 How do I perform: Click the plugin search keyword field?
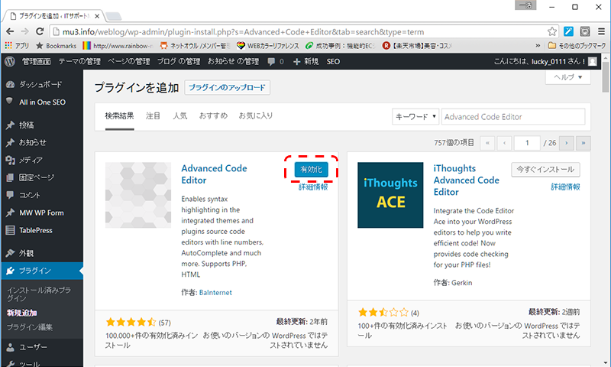point(513,117)
